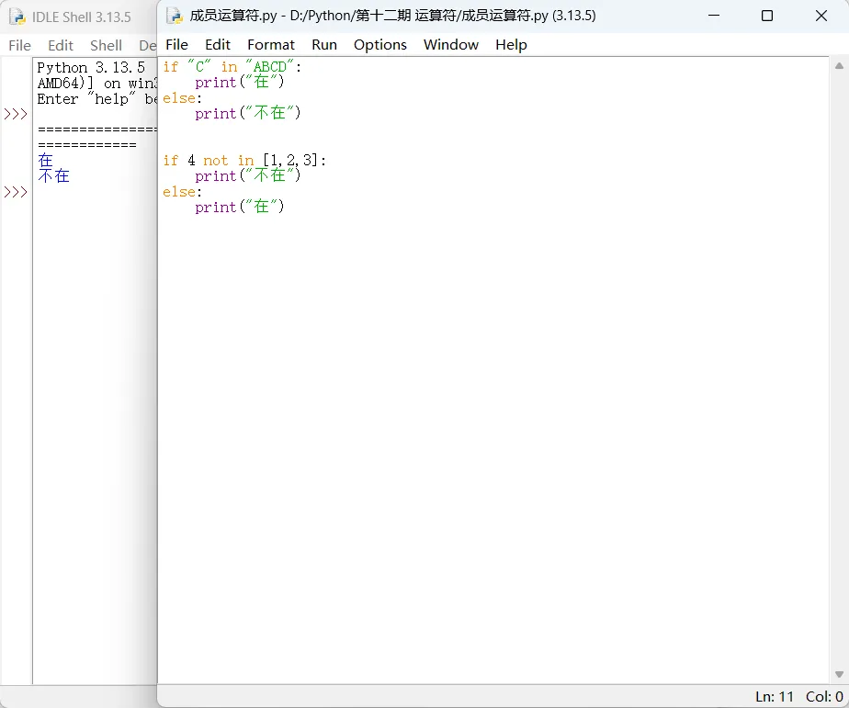
Task: Click the line 'if 4 not in [1,2,3]:'
Action: (x=244, y=160)
